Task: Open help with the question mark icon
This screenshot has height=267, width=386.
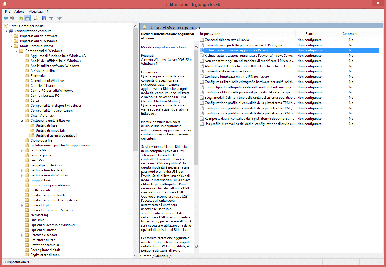Action: (x=44, y=19)
